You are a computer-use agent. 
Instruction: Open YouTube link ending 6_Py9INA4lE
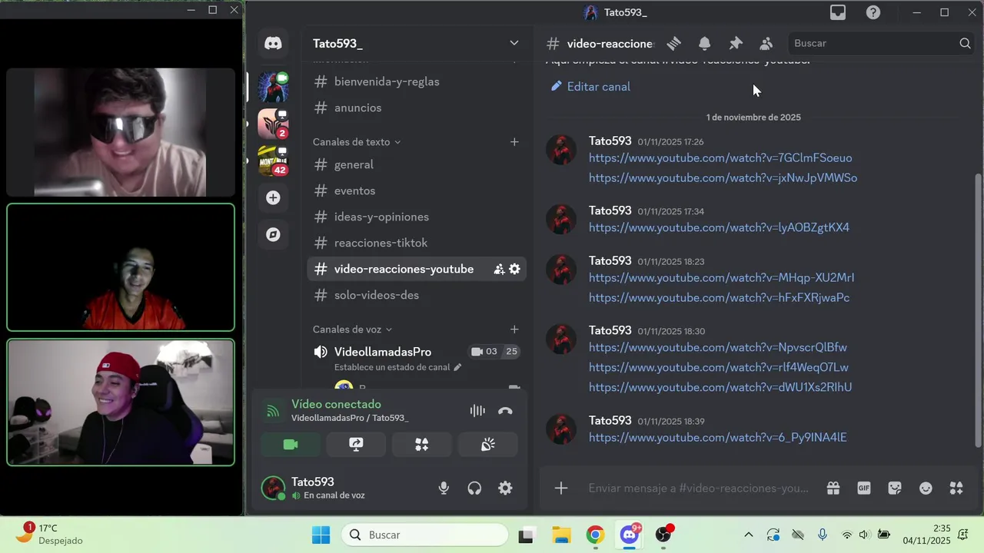point(717,438)
